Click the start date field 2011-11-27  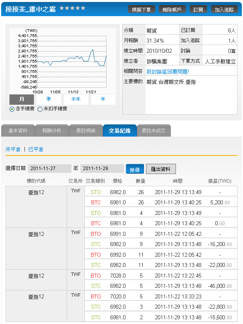pyautogui.click(x=49, y=168)
